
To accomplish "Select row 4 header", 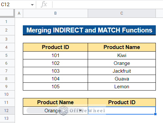I will point(7,47).
